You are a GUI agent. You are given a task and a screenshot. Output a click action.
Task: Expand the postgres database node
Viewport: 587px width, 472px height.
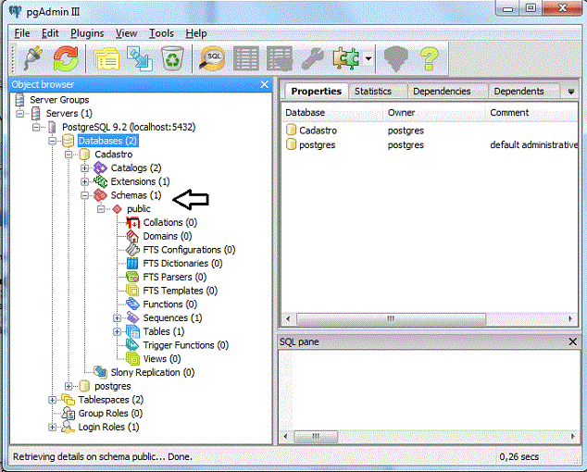(x=69, y=386)
